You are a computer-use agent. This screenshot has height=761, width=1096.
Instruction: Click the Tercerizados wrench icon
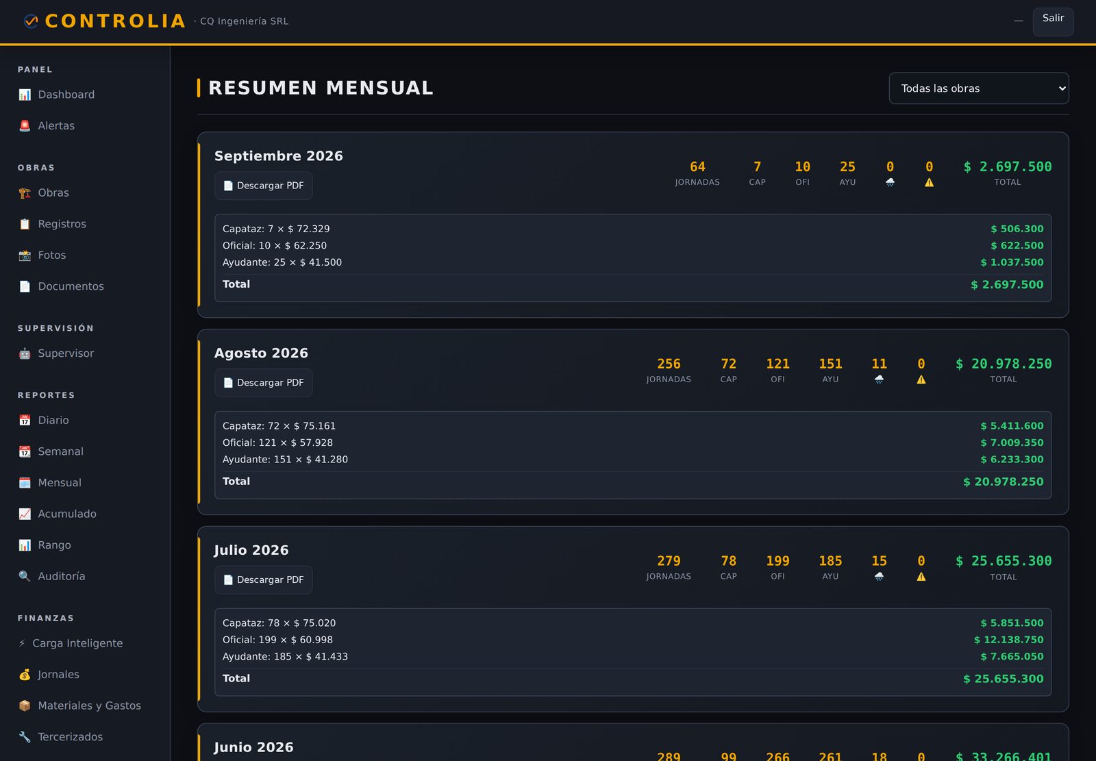[25, 737]
